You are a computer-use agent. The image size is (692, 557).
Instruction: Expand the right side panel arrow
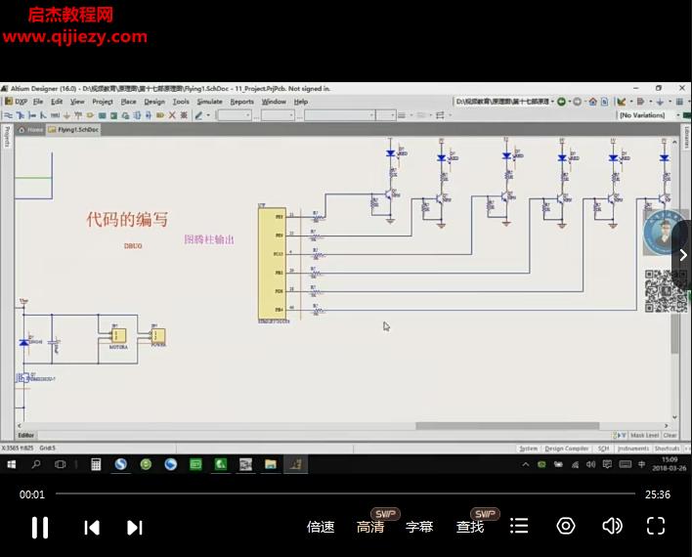coord(683,255)
